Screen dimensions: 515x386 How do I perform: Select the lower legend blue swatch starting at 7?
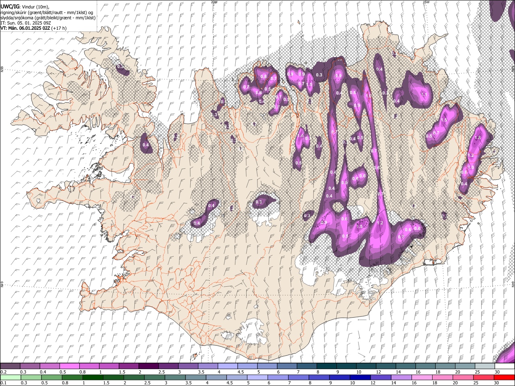tap(299, 377)
